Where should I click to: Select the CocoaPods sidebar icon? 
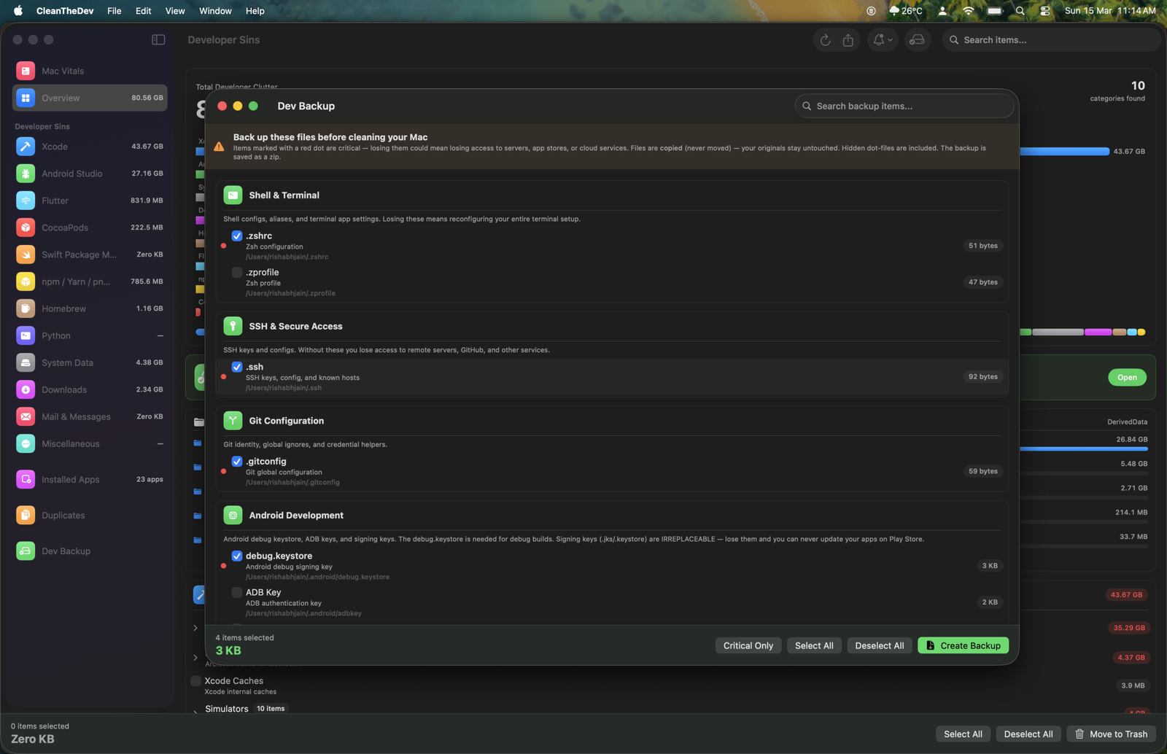tap(26, 227)
